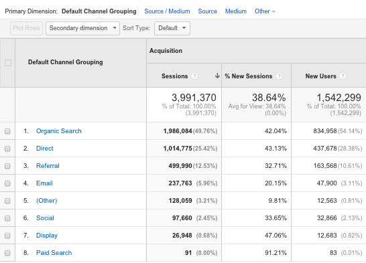Open the Display channel link

click(x=47, y=236)
